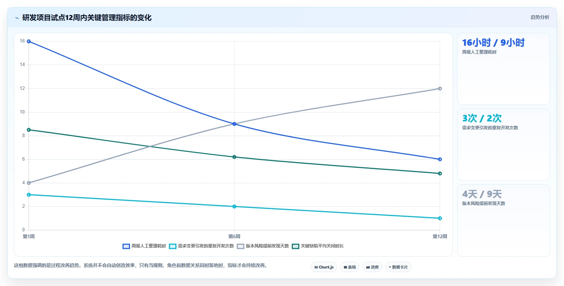This screenshot has height=286, width=564.
Task: Click the gray line point at 第12周 value 12
Action: tap(440, 89)
